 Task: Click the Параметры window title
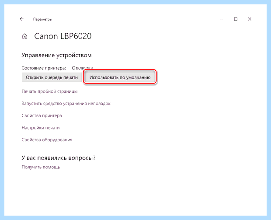pos(42,19)
